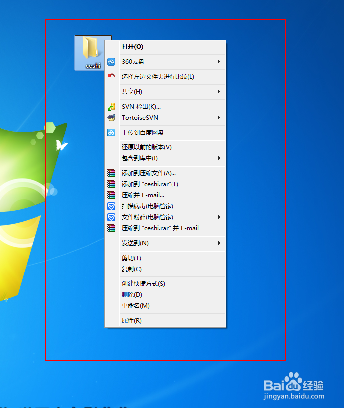Viewport: 344px width, 408px height.
Task: Expand the 包含到库中(I) submenu arrow
Action: 219,158
